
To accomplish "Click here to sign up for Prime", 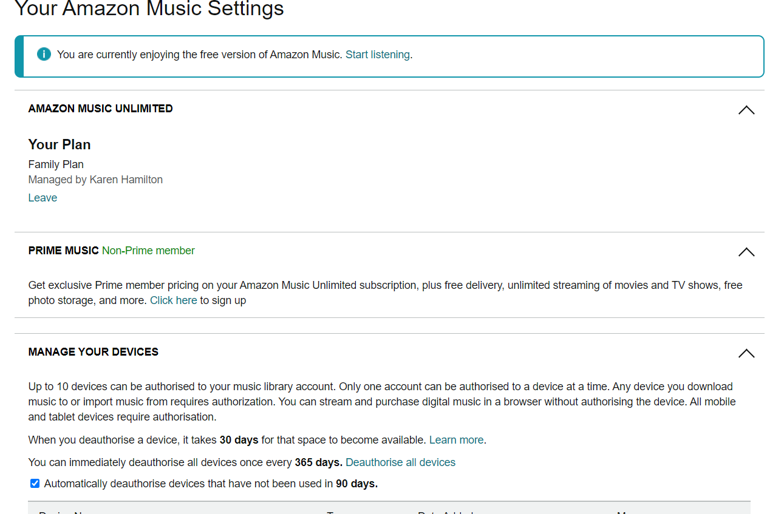I will coord(173,300).
